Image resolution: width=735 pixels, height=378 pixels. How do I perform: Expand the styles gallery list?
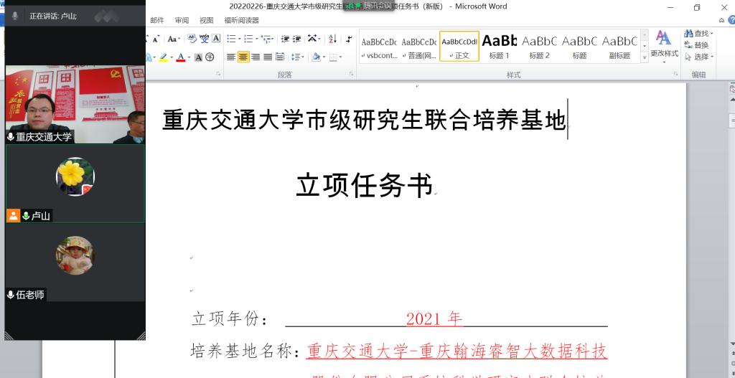[644, 57]
